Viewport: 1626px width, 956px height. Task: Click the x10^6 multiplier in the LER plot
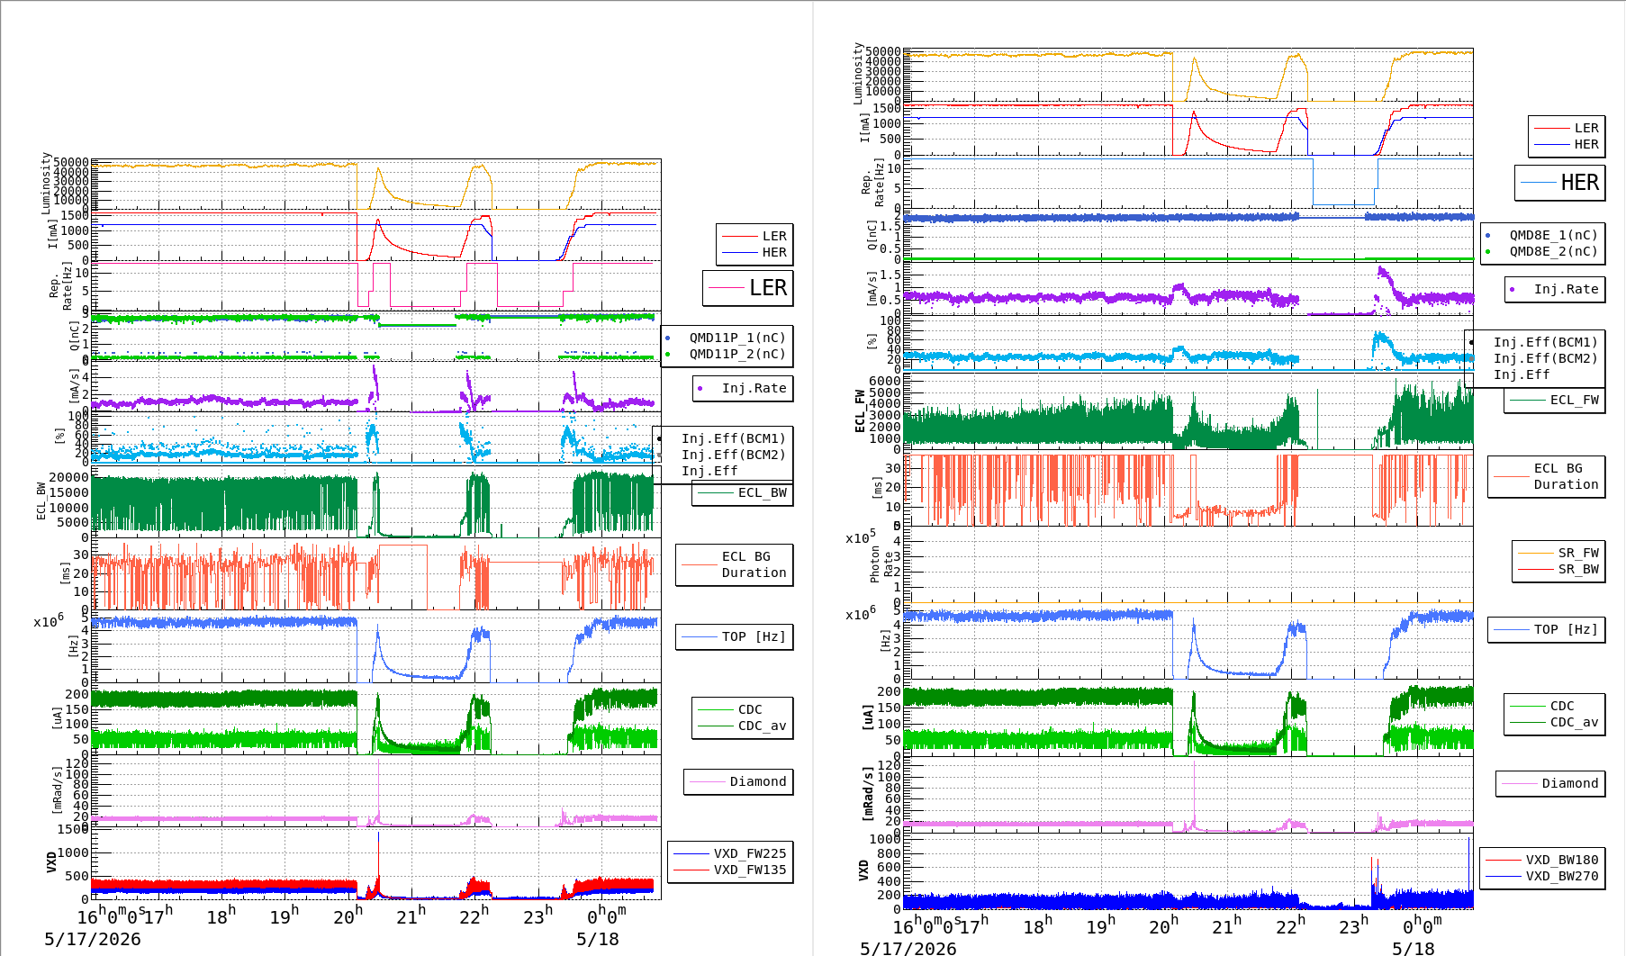[x=49, y=621]
